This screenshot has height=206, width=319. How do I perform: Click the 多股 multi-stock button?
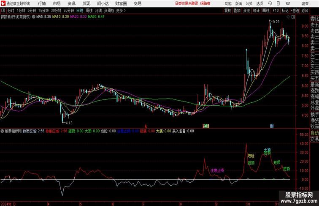(246, 11)
